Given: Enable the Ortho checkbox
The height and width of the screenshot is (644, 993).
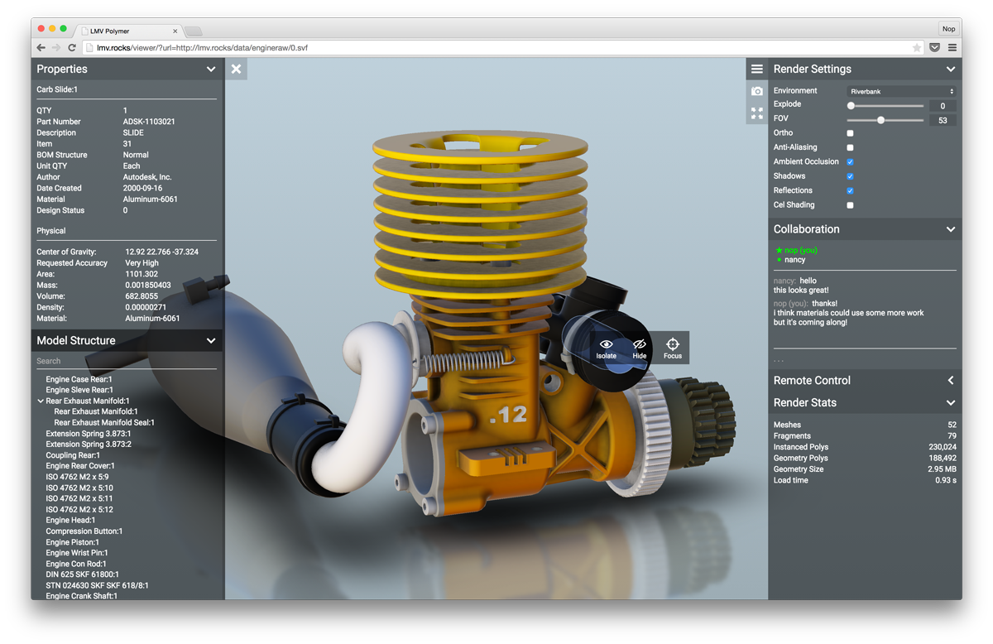Looking at the screenshot, I should coord(850,132).
